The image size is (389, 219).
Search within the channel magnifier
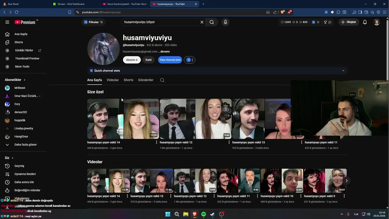[162, 80]
